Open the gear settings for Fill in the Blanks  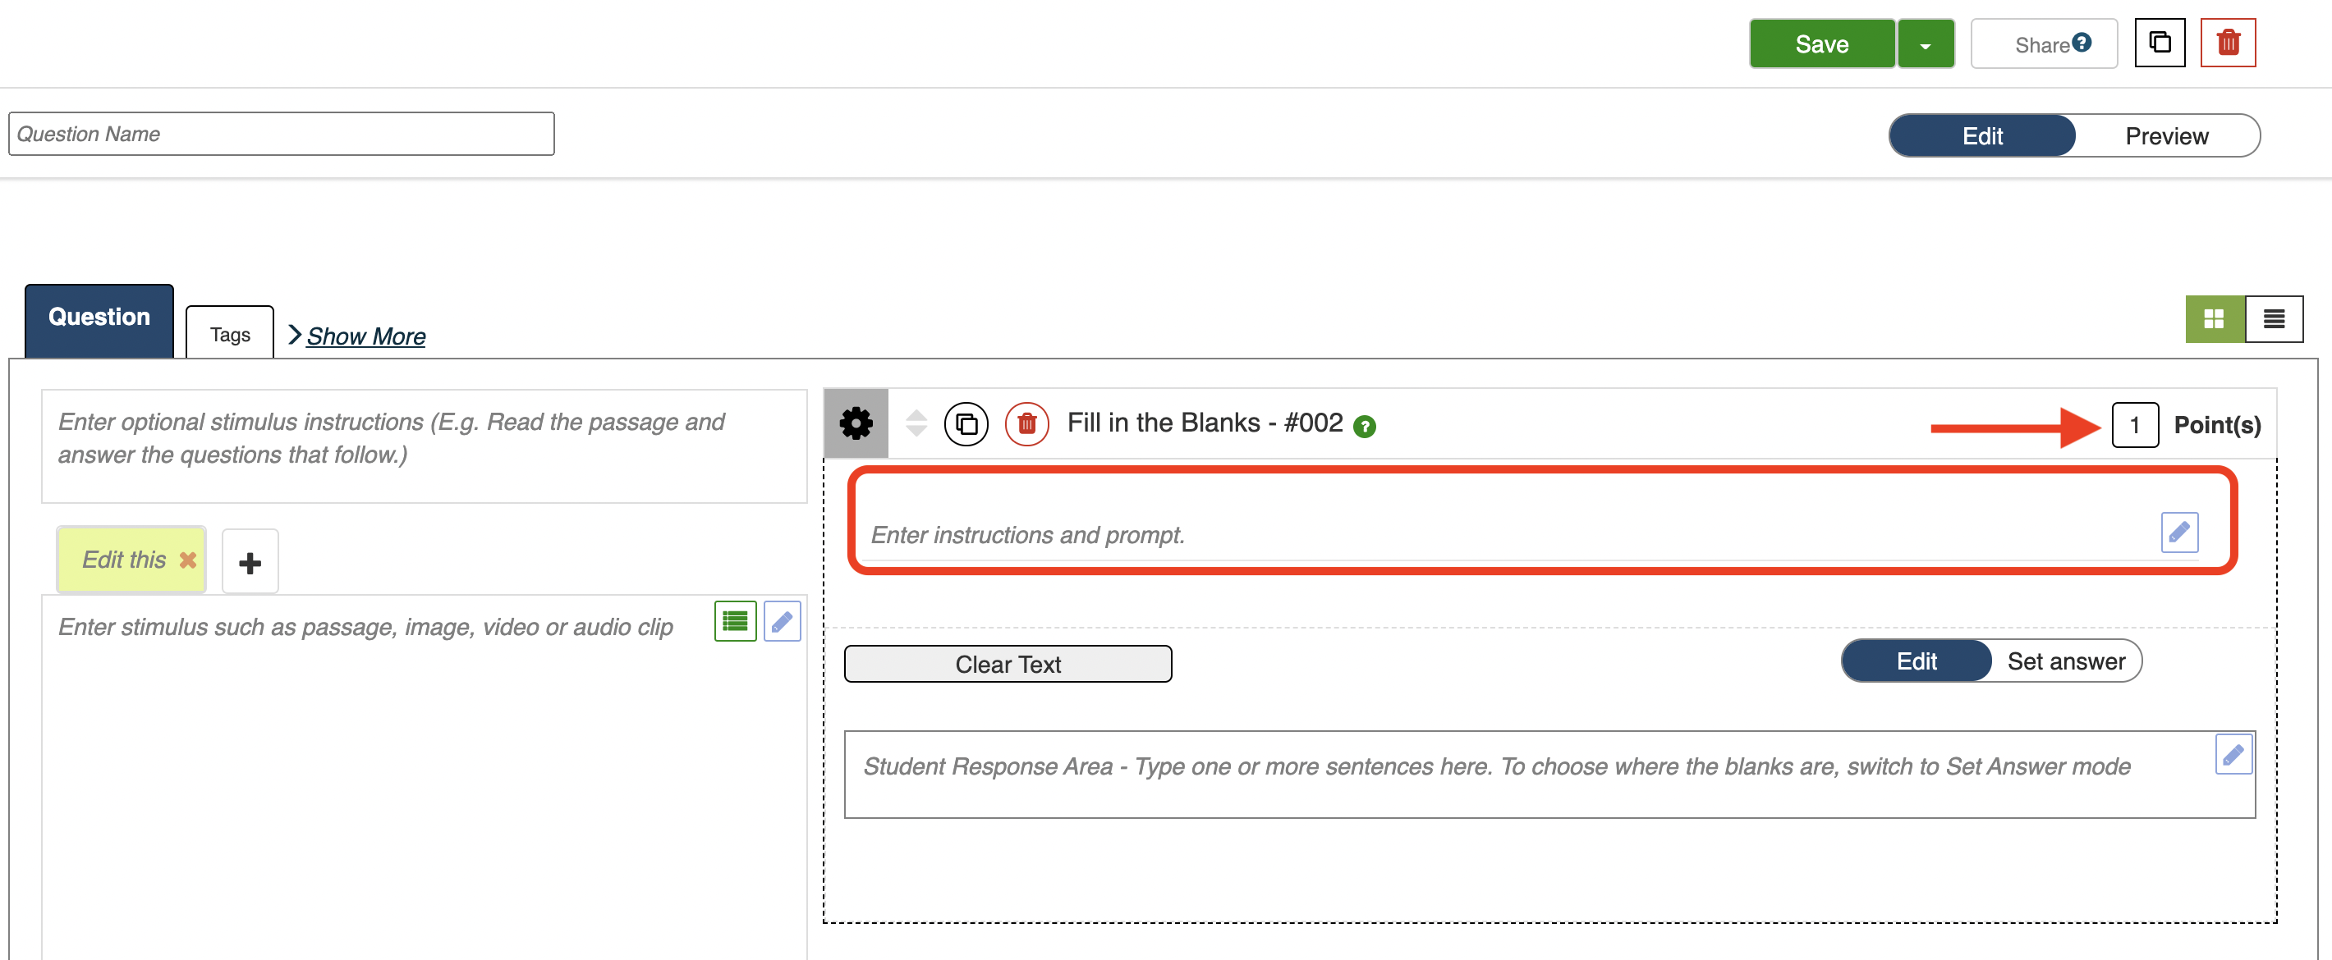(x=856, y=423)
